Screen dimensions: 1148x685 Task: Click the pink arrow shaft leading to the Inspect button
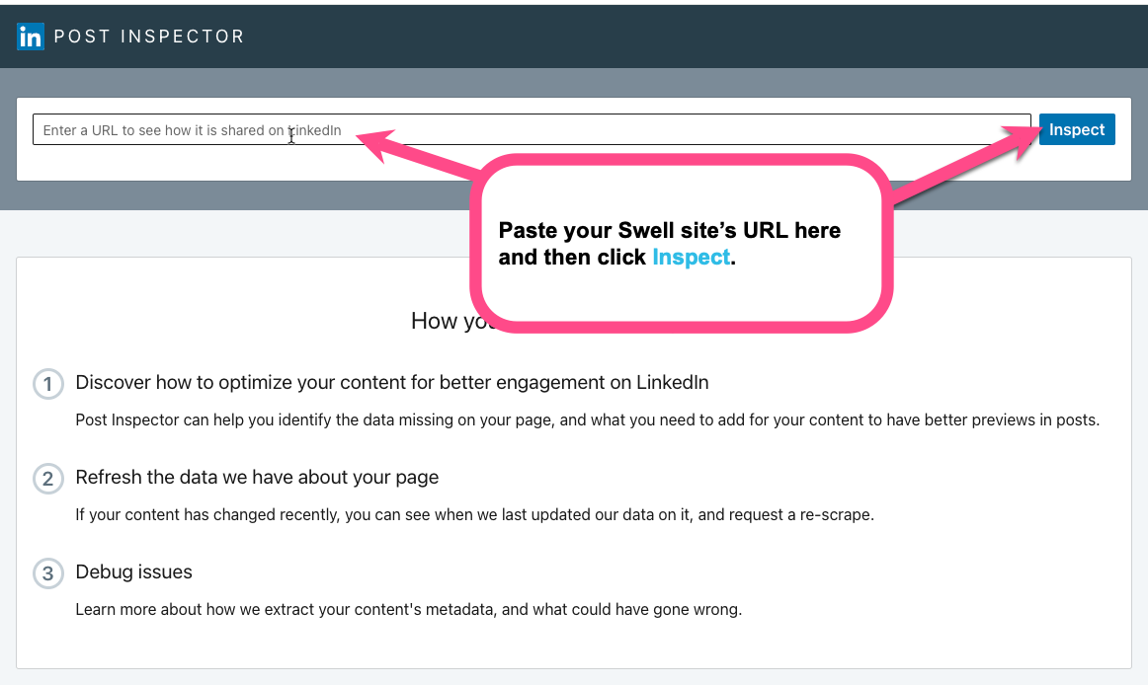(948, 168)
